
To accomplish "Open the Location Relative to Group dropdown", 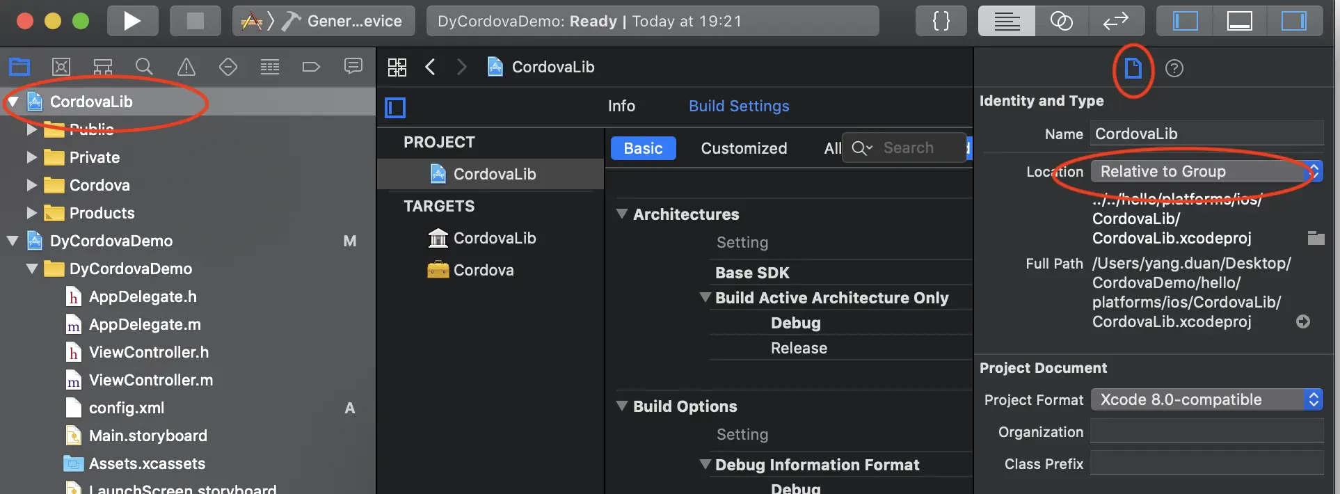I will 1206,171.
